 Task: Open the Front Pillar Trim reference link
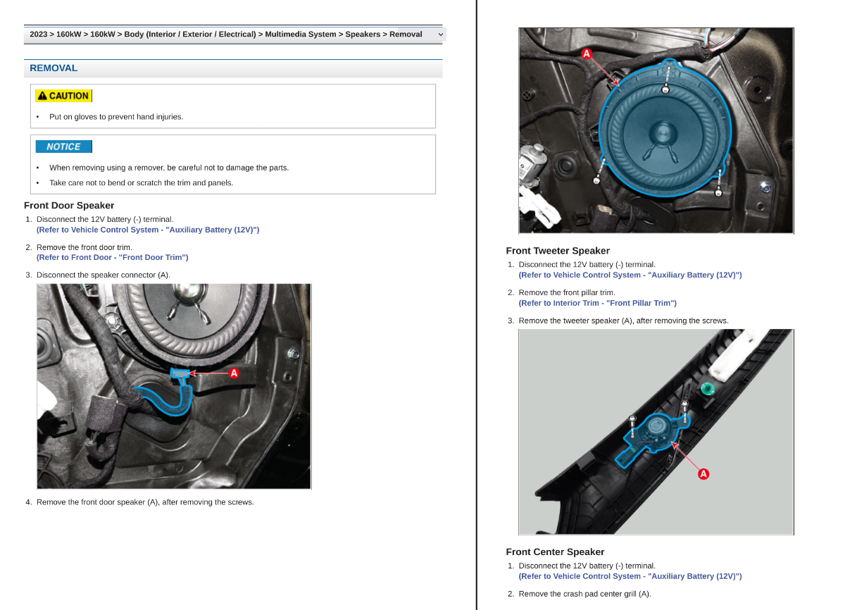click(598, 303)
